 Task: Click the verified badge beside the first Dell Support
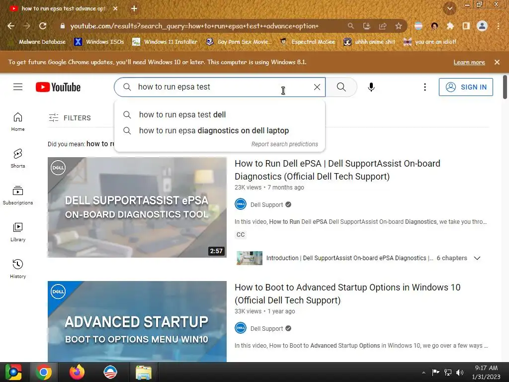coord(288,204)
